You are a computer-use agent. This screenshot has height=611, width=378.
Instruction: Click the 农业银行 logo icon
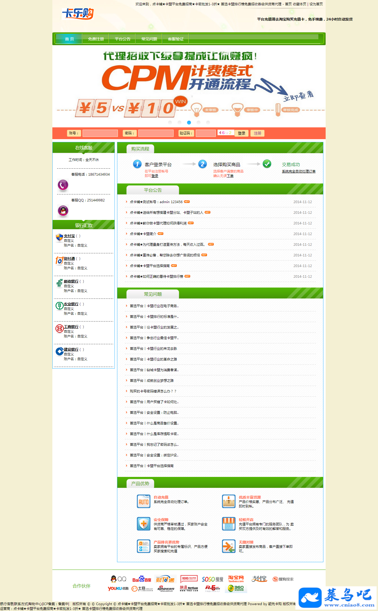tap(59, 306)
